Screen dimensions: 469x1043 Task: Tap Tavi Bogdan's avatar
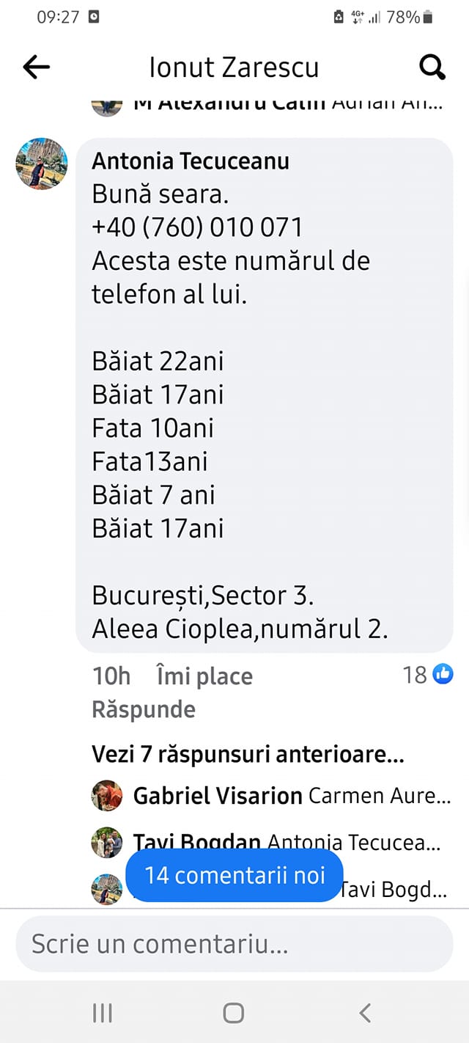[x=107, y=842]
